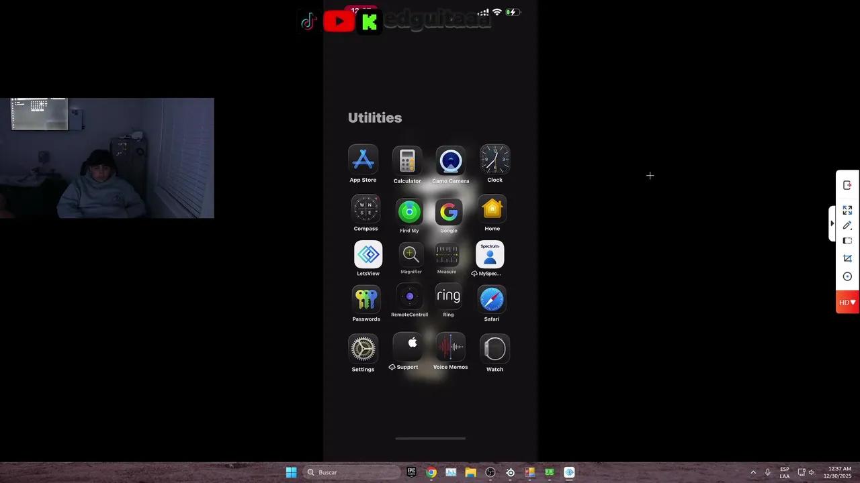Open the HD quality dropdown
Viewport: 860px width, 483px height.
[847, 303]
